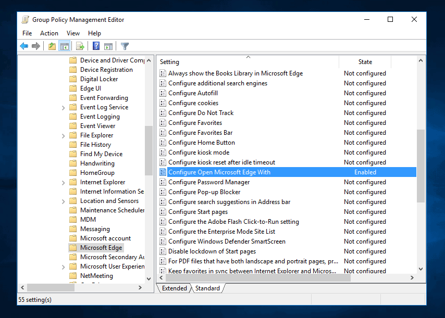Screen dimensions: 445x318
Task: Select the Edge UI tree item
Action: (91, 88)
